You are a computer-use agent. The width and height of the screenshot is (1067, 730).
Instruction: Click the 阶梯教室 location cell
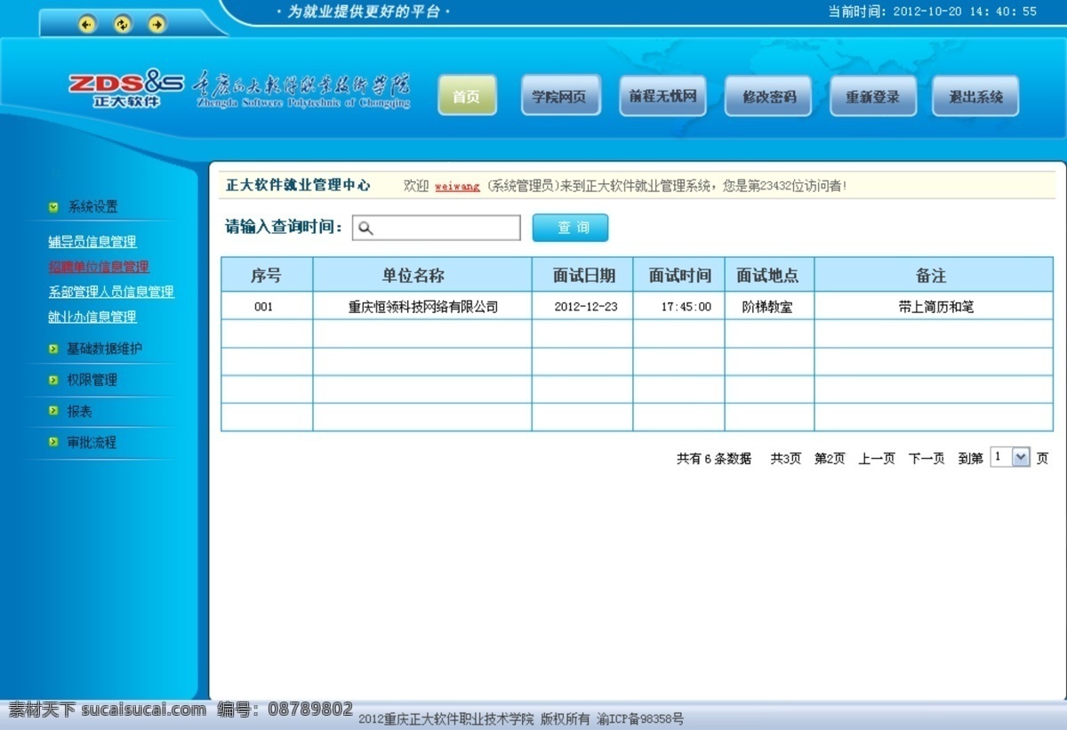click(767, 307)
